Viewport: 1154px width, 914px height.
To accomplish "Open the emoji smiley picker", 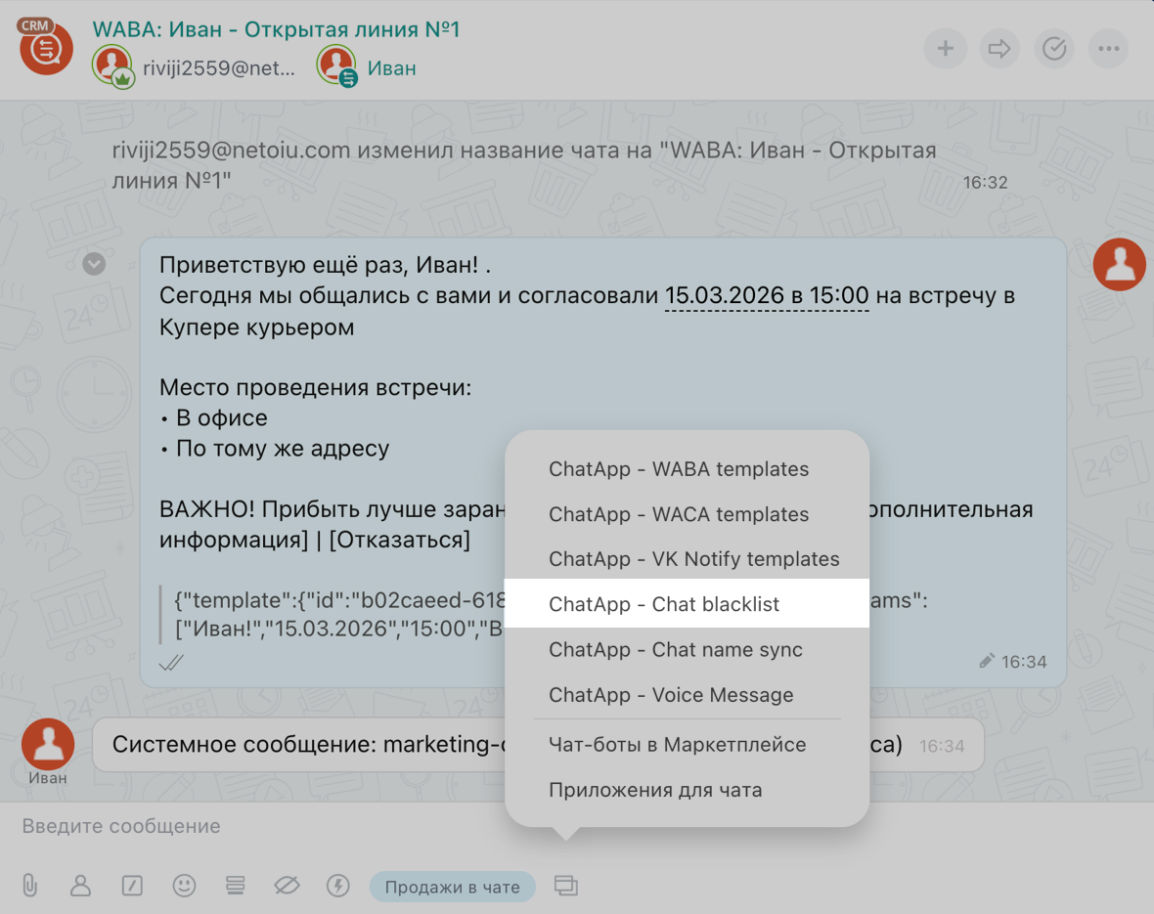I will pyautogui.click(x=184, y=886).
